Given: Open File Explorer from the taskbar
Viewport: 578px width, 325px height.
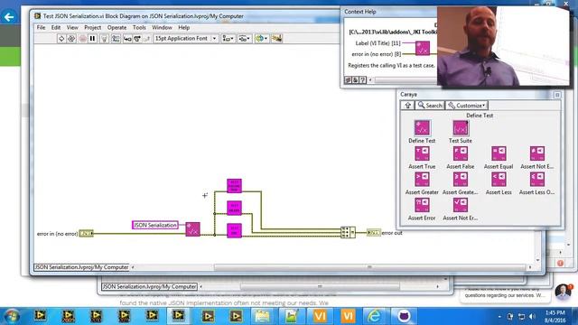Looking at the screenshot, I should [263, 316].
